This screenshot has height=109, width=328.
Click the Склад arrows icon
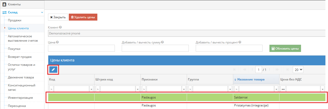4,12
